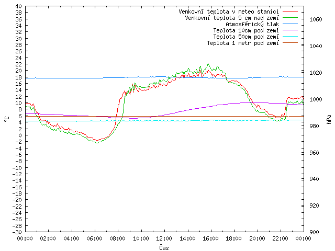Click the 'Čas' x-axis title
The image size is (335, 251).
(x=164, y=247)
